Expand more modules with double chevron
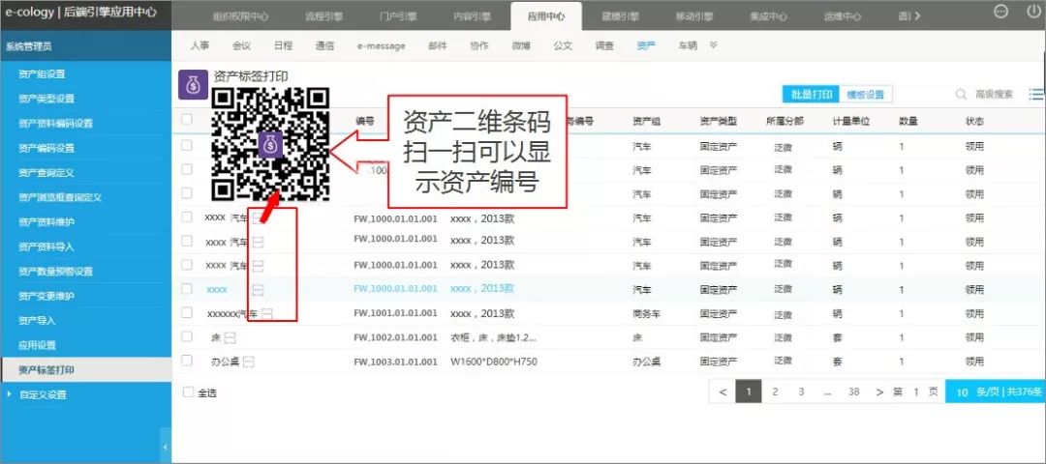This screenshot has width=1046, height=464. pos(713,45)
